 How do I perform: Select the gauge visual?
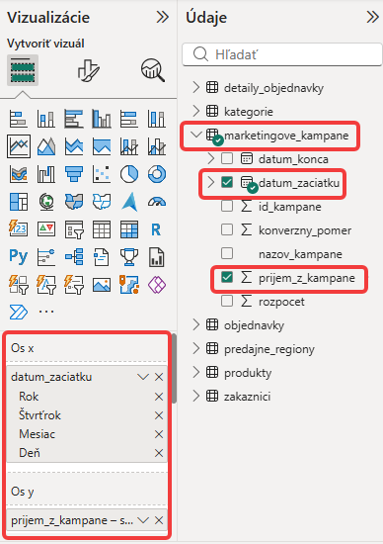tap(157, 202)
